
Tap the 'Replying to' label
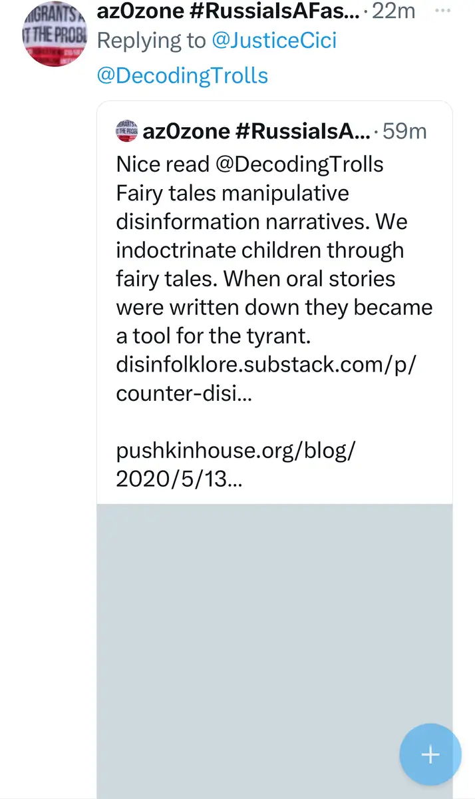pos(151,41)
